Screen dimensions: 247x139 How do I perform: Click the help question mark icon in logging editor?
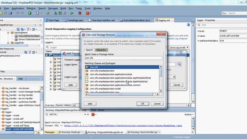[x=188, y=25]
